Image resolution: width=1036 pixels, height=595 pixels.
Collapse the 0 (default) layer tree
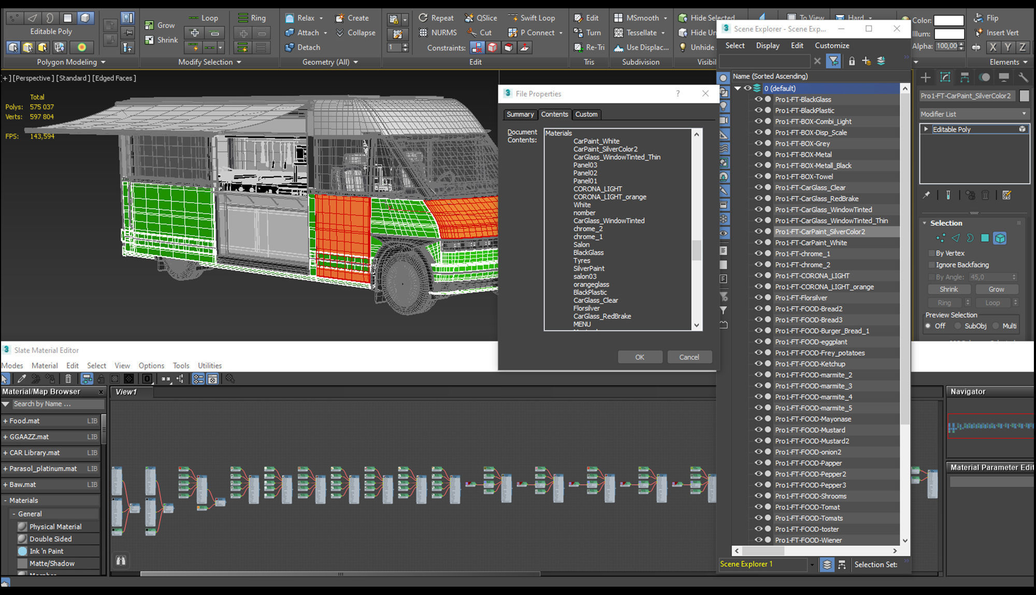[x=738, y=88]
